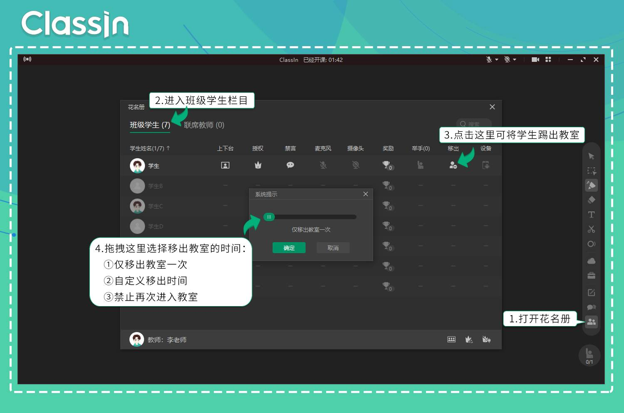Click the avatar of 学生

coord(137,166)
